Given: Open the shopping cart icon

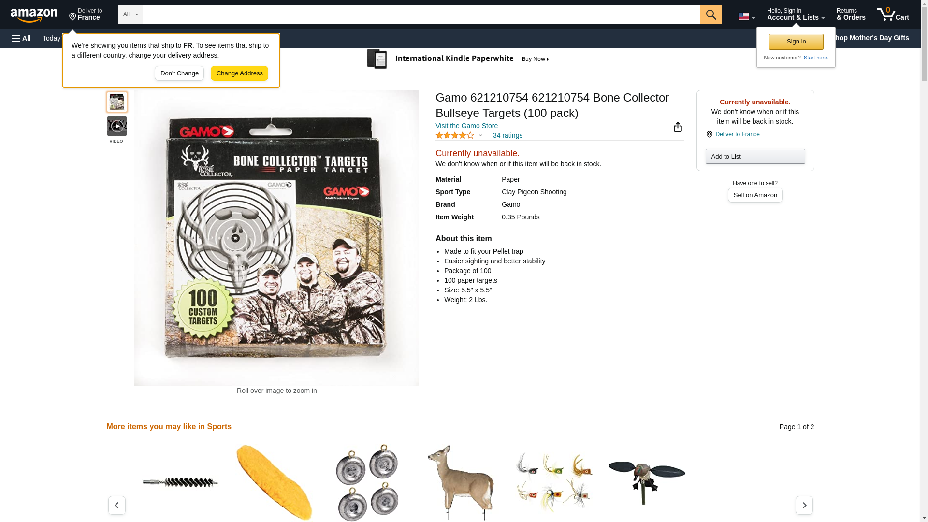Looking at the screenshot, I should pos(893,14).
